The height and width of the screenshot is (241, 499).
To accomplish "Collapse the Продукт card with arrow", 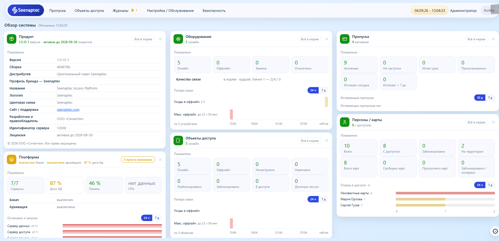I will click(x=160, y=39).
